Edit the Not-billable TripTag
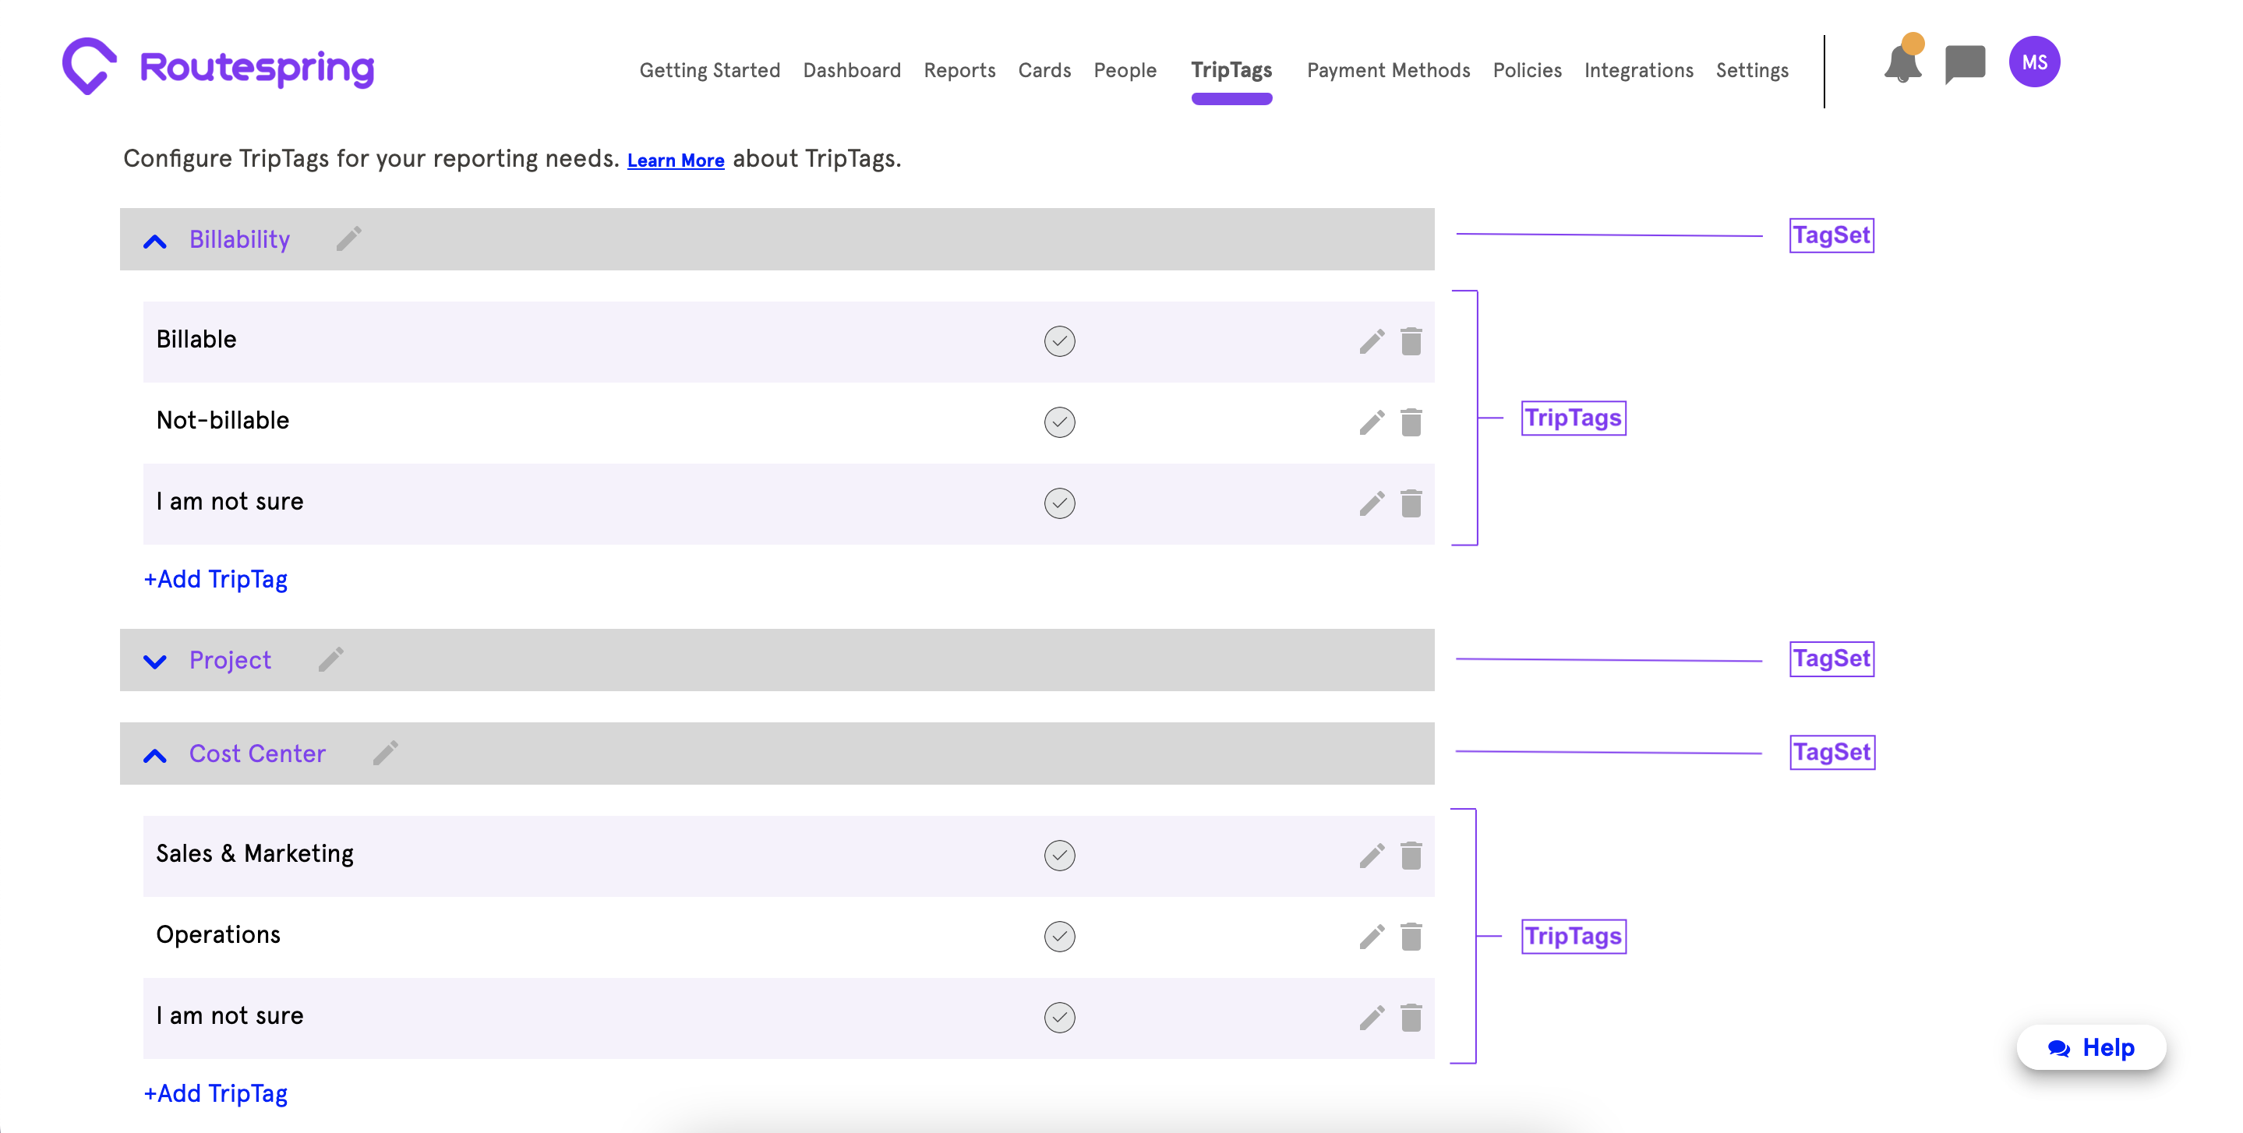 tap(1372, 422)
